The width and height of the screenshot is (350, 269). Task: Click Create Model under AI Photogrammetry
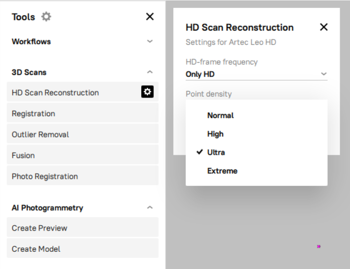[x=82, y=248]
